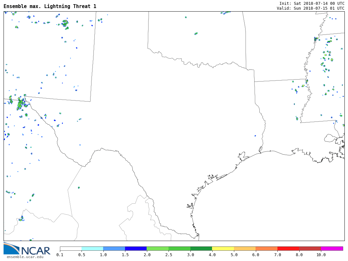This screenshot has height=261, width=348.
Task: Pick the yellow 4.0–5.0 colorbar swatch
Action: (x=223, y=249)
